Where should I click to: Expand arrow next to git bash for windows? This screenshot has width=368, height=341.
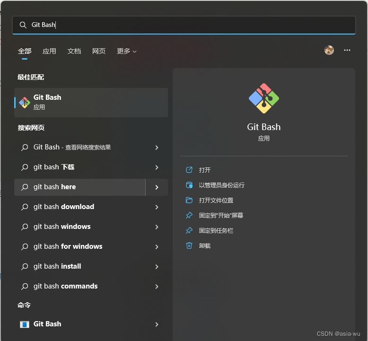157,247
